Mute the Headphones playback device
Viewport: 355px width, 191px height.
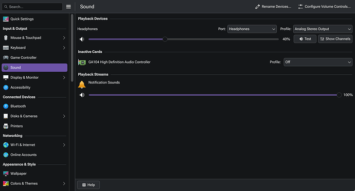pos(82,39)
